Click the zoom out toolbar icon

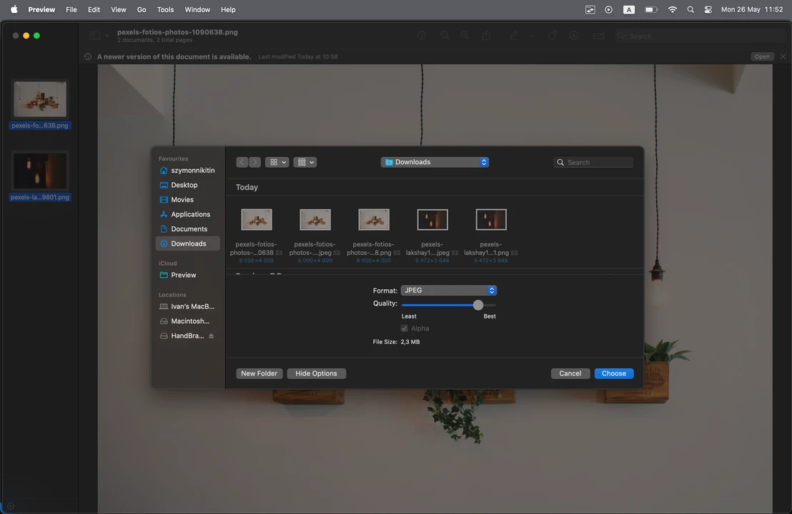click(x=445, y=35)
